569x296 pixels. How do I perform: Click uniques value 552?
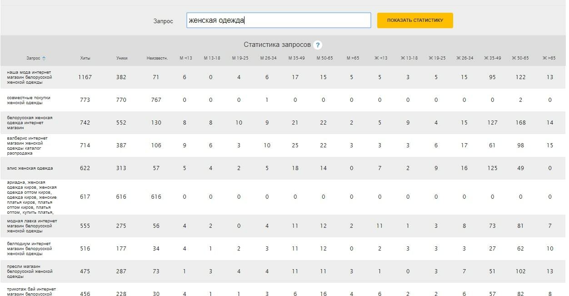pos(121,123)
